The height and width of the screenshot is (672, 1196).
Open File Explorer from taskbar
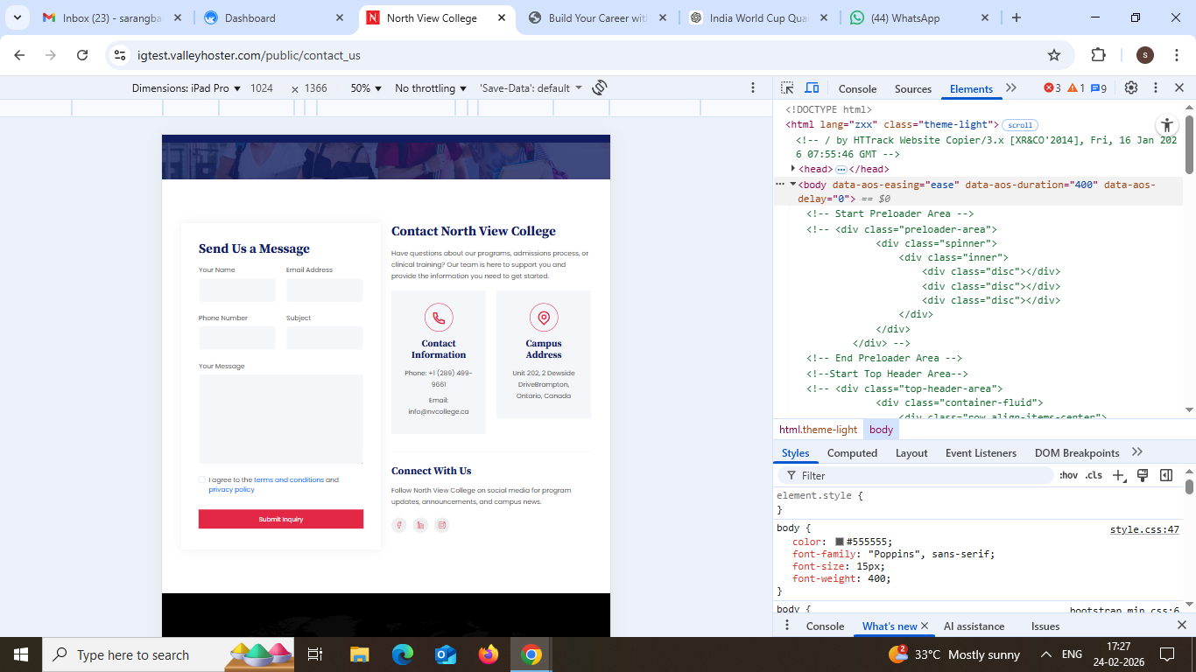[359, 654]
